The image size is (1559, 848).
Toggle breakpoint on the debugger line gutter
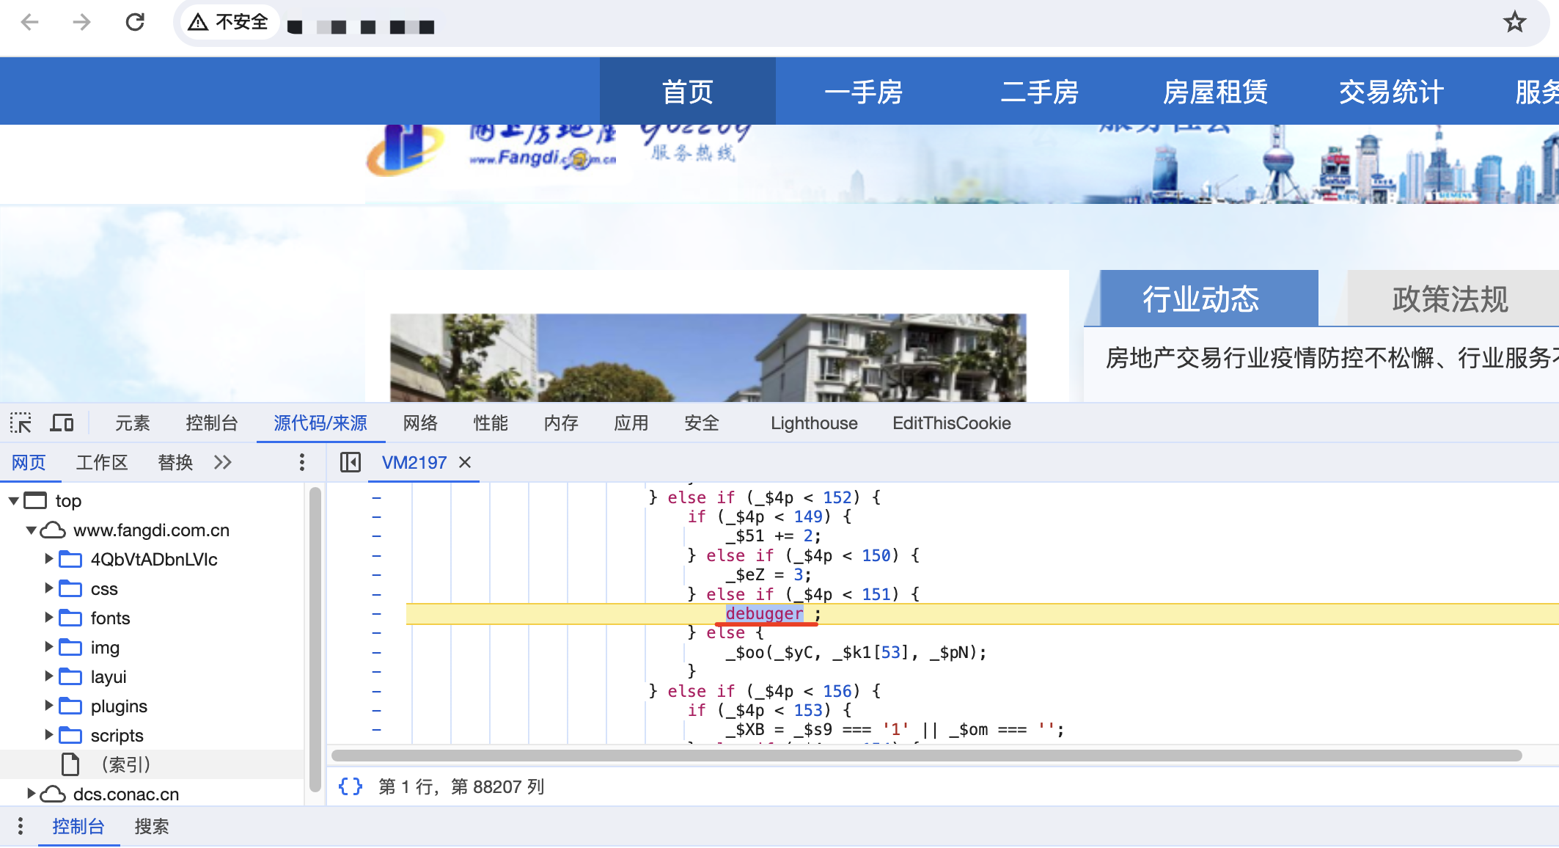point(376,614)
